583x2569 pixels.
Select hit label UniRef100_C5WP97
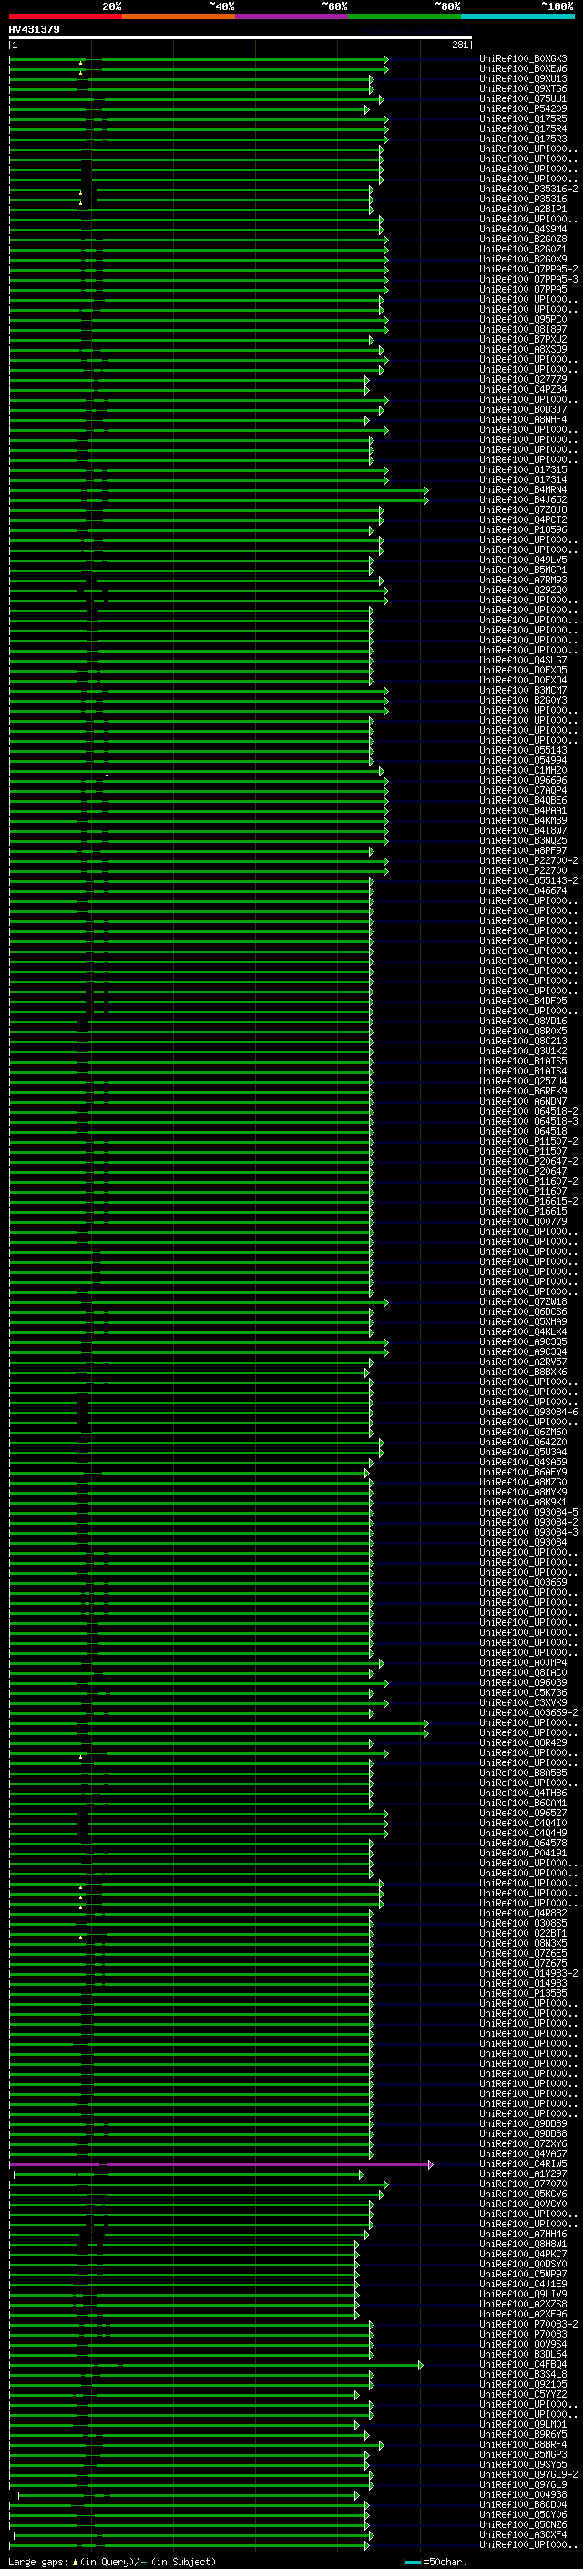pos(523,2274)
